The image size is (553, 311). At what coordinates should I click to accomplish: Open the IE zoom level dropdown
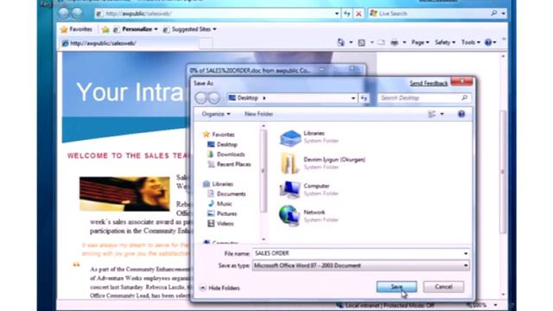496,305
